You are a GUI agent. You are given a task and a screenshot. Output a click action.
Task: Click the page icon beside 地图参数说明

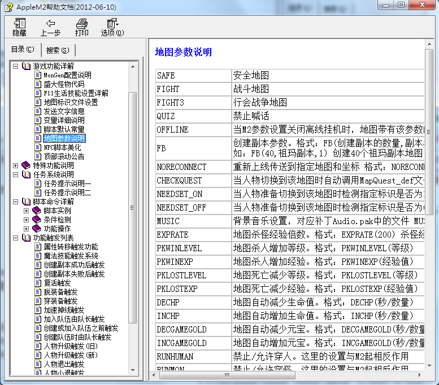click(38, 138)
